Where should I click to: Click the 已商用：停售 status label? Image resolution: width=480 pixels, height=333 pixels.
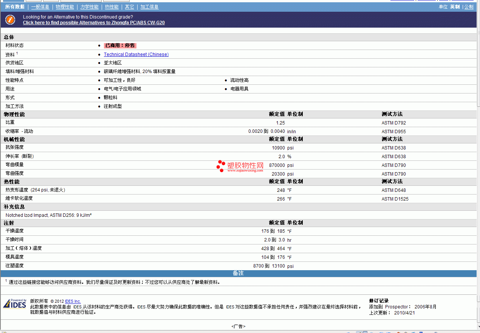[x=120, y=45]
